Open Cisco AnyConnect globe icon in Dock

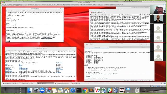click(104, 90)
